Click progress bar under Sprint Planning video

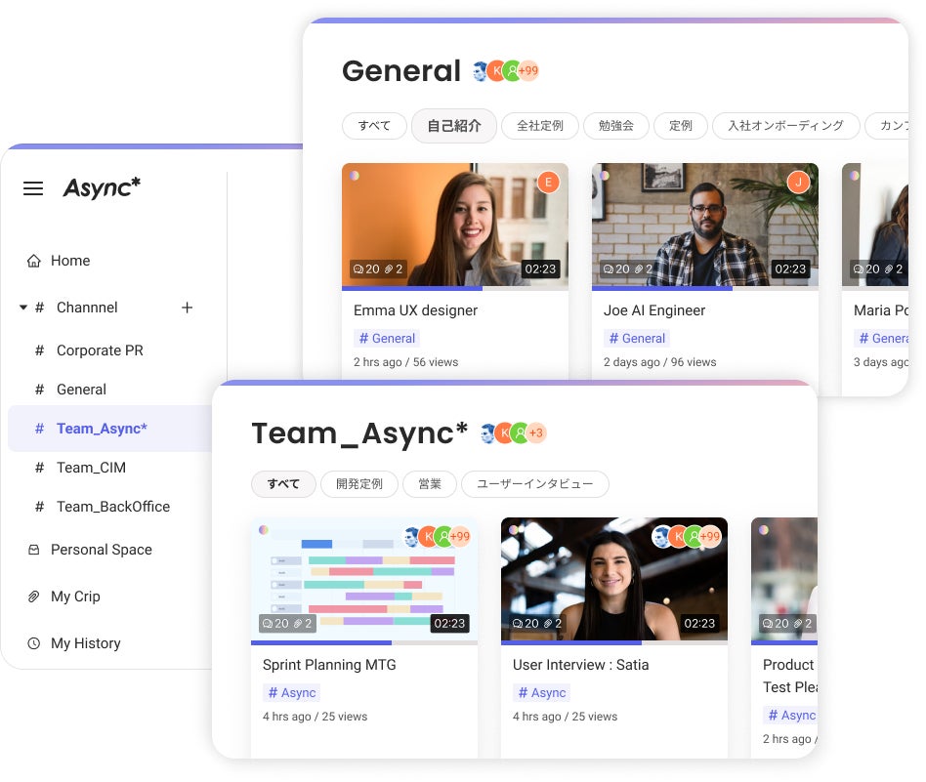363,642
